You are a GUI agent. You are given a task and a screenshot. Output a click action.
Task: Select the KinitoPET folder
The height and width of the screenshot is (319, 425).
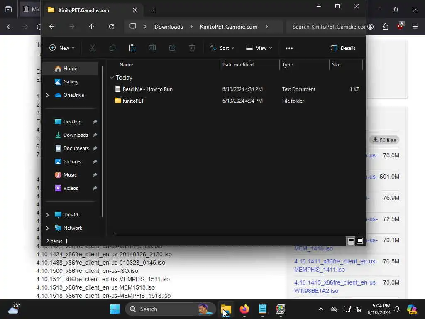coord(133,101)
